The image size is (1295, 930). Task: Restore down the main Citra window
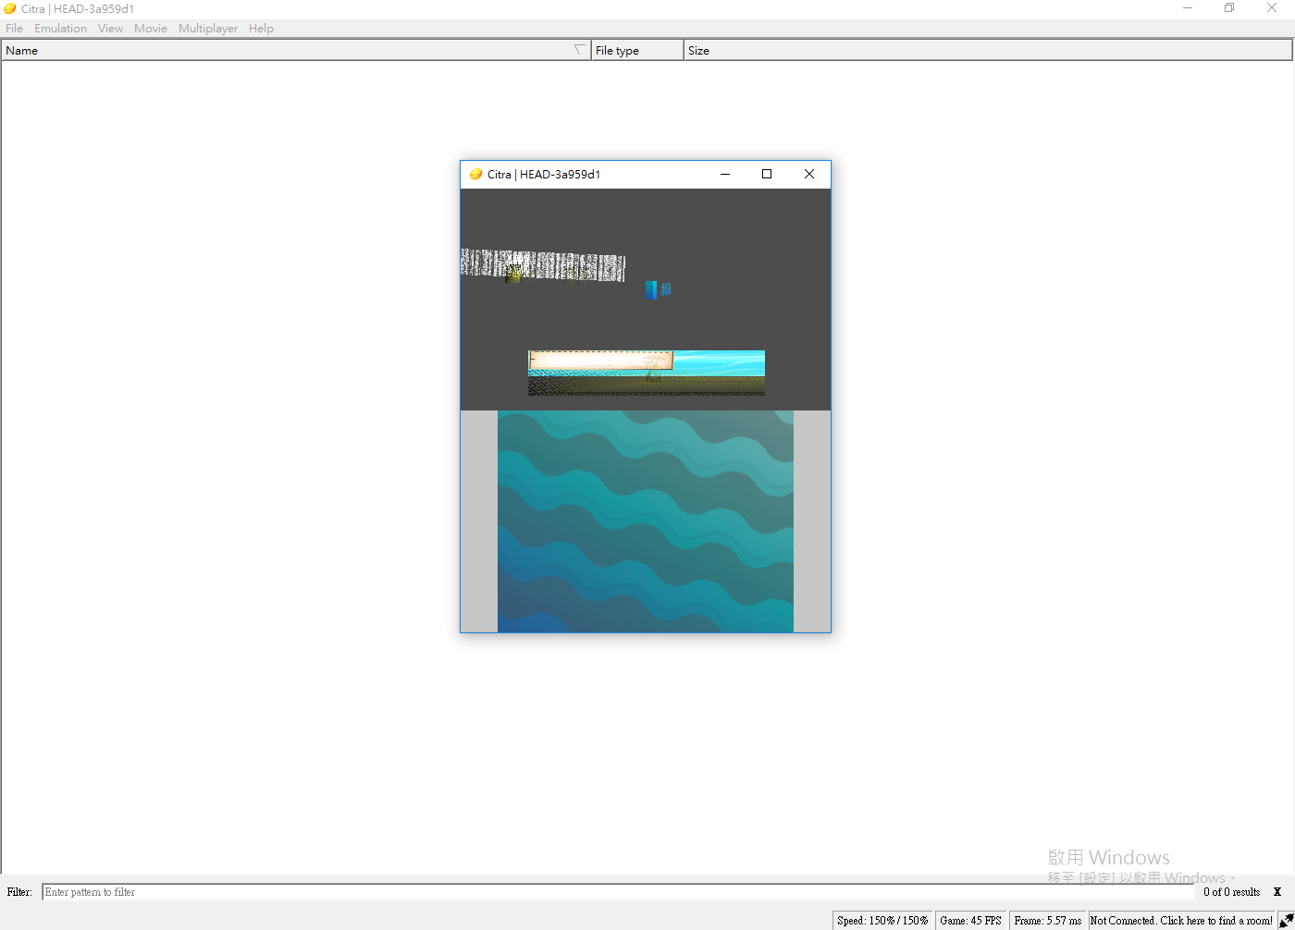(1229, 8)
